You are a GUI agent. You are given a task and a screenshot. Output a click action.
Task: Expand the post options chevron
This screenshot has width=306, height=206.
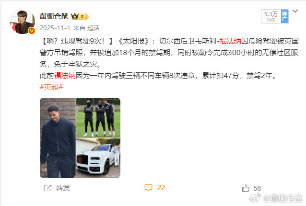295,11
